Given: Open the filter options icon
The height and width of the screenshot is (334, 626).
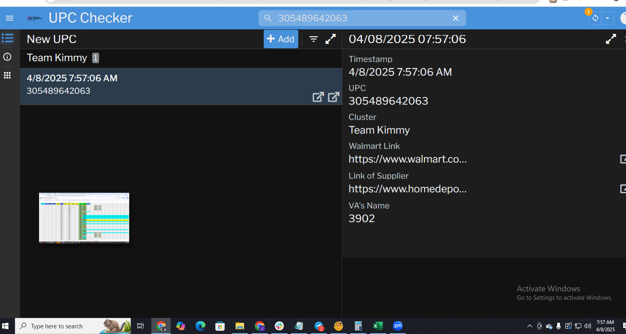Looking at the screenshot, I should tap(314, 39).
